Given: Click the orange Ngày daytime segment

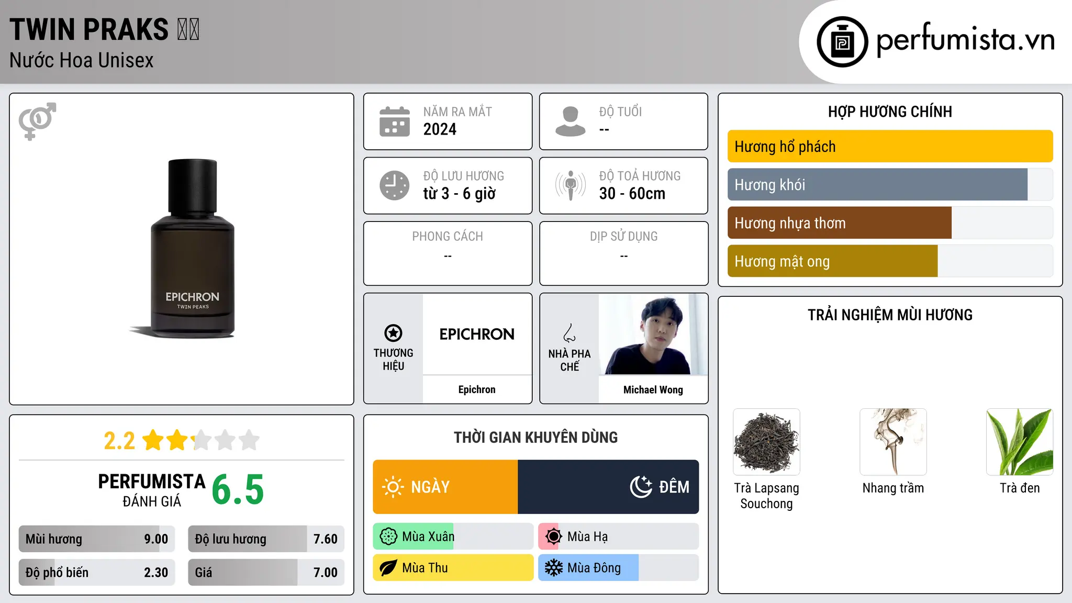Looking at the screenshot, I should 445,487.
